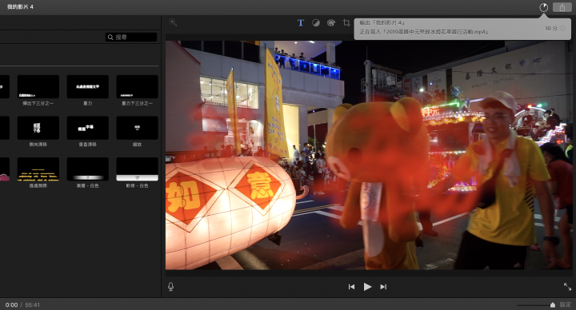Click the 側向漂移 label text

[x=38, y=145]
